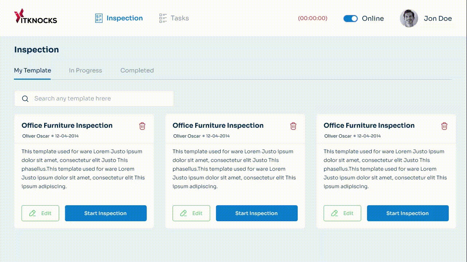Click the magnifier icon in the search bar

click(25, 99)
